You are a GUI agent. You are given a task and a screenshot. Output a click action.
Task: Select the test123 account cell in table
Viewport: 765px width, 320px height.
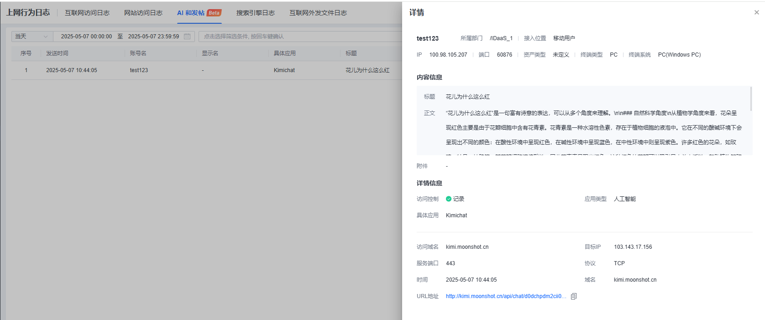point(139,70)
